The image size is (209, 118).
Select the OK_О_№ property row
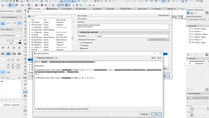click(x=50, y=50)
